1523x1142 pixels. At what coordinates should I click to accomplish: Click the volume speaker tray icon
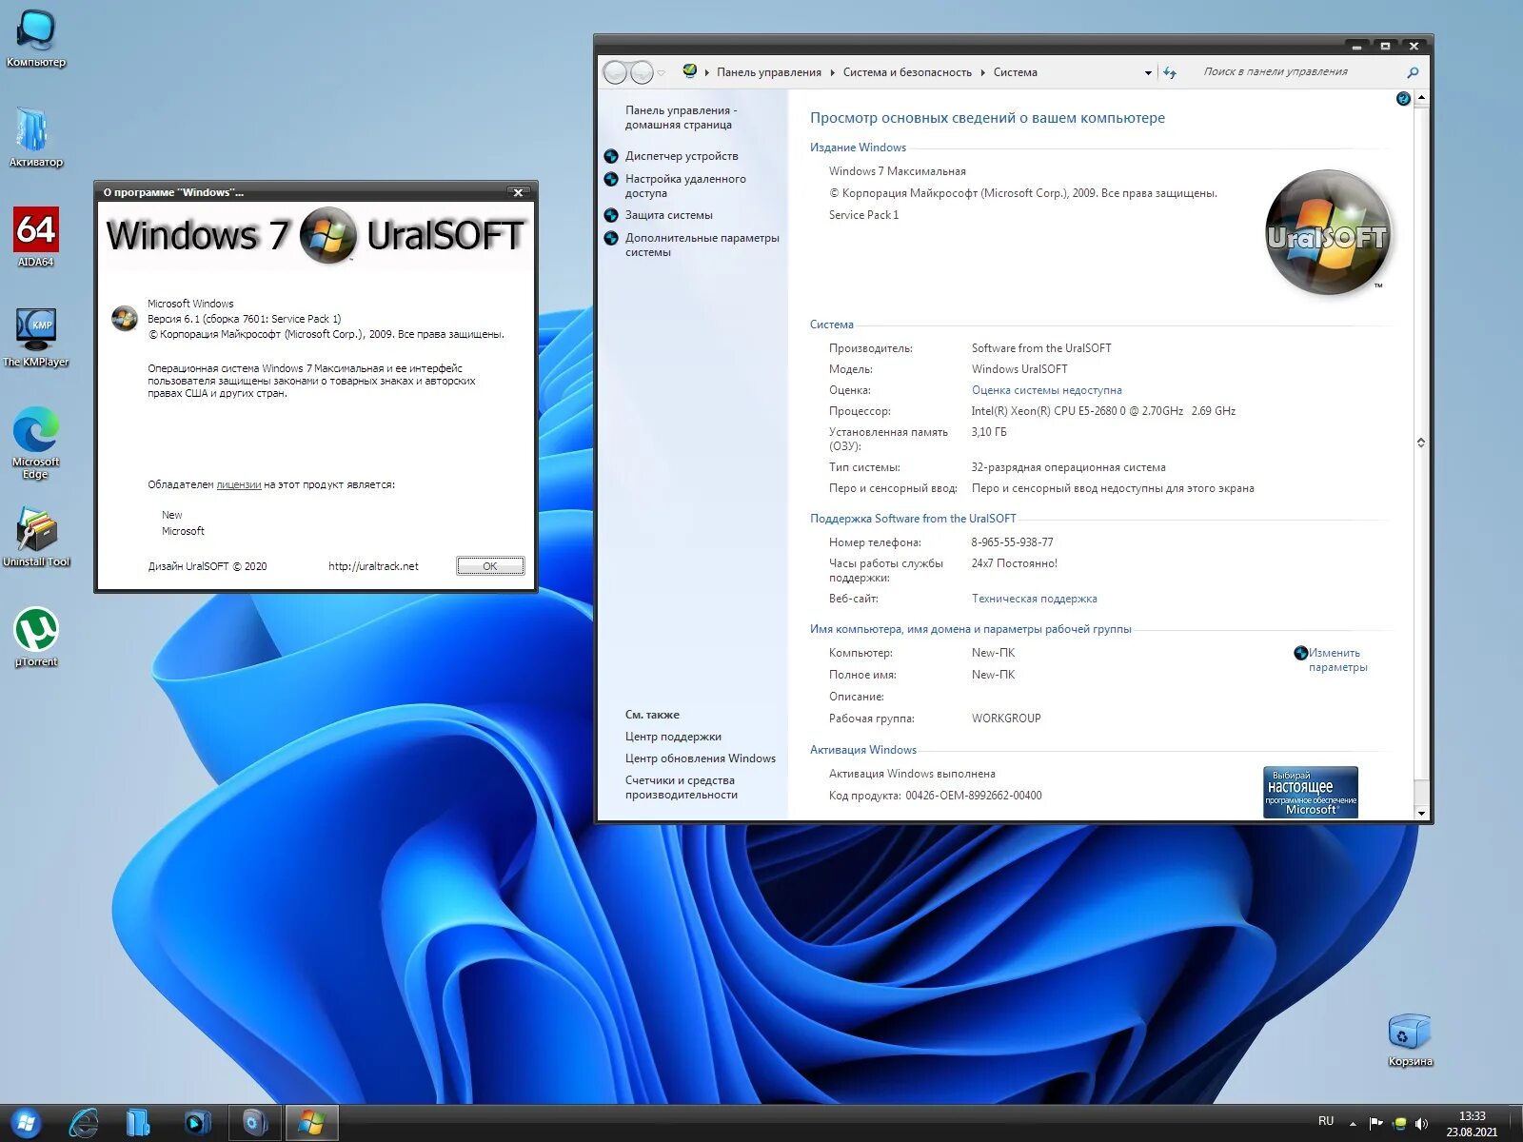[1421, 1124]
